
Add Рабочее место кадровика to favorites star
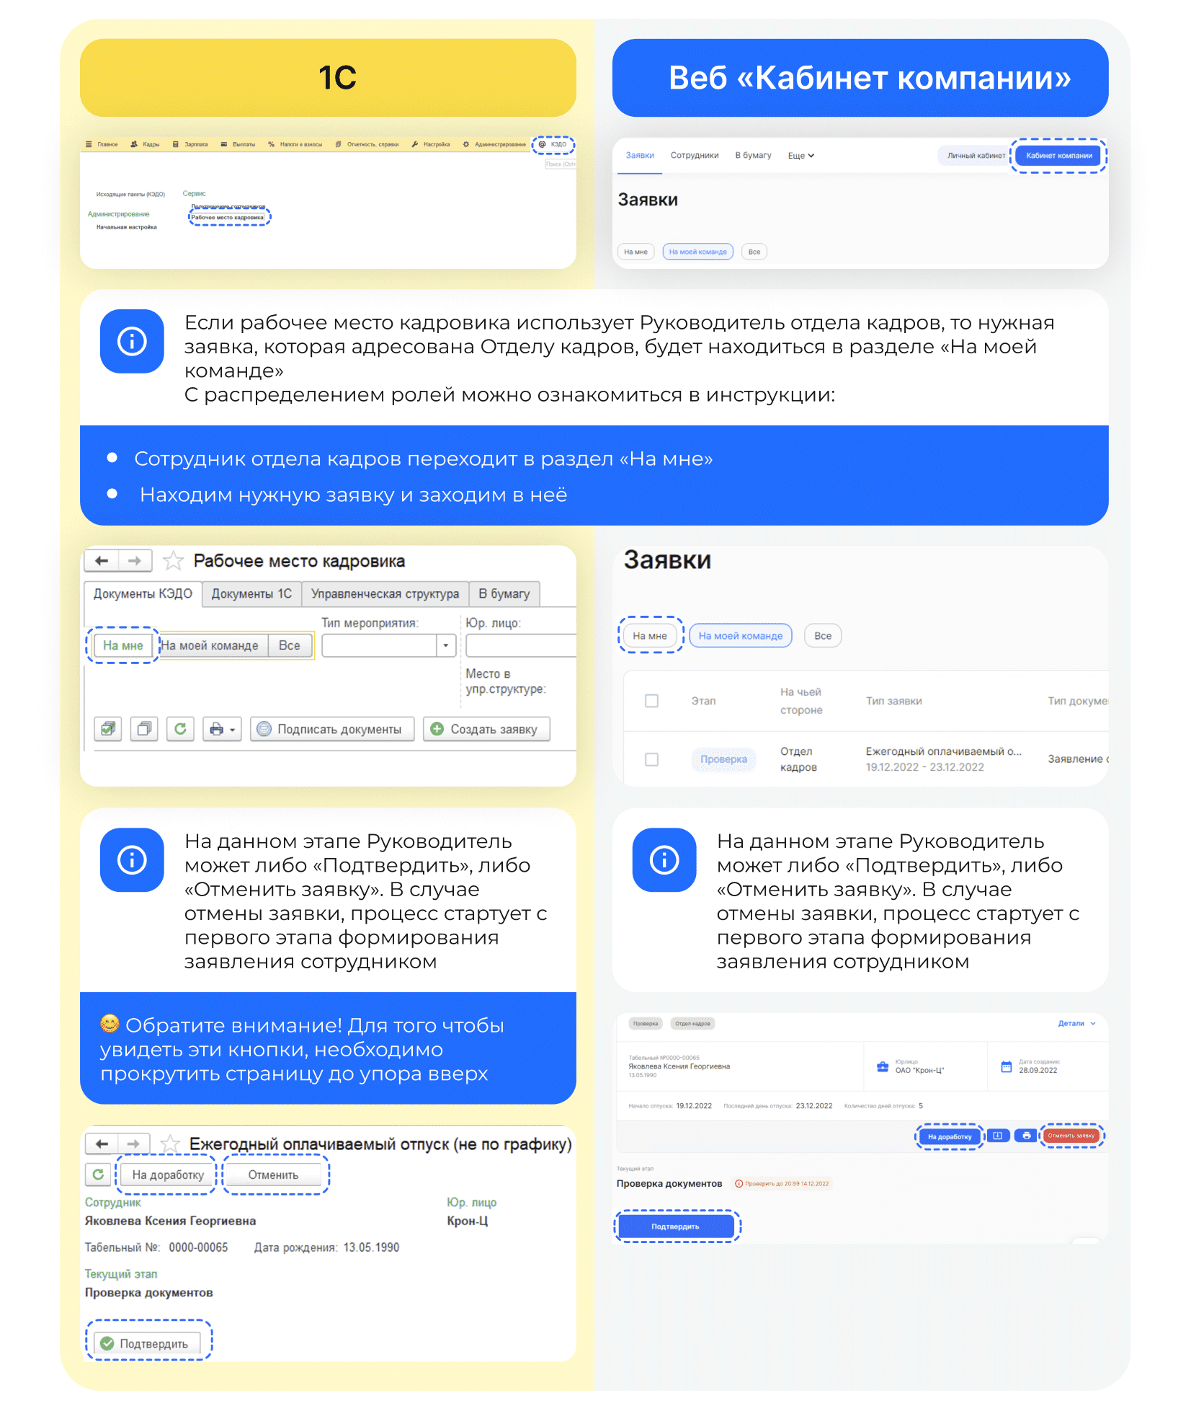(x=173, y=561)
